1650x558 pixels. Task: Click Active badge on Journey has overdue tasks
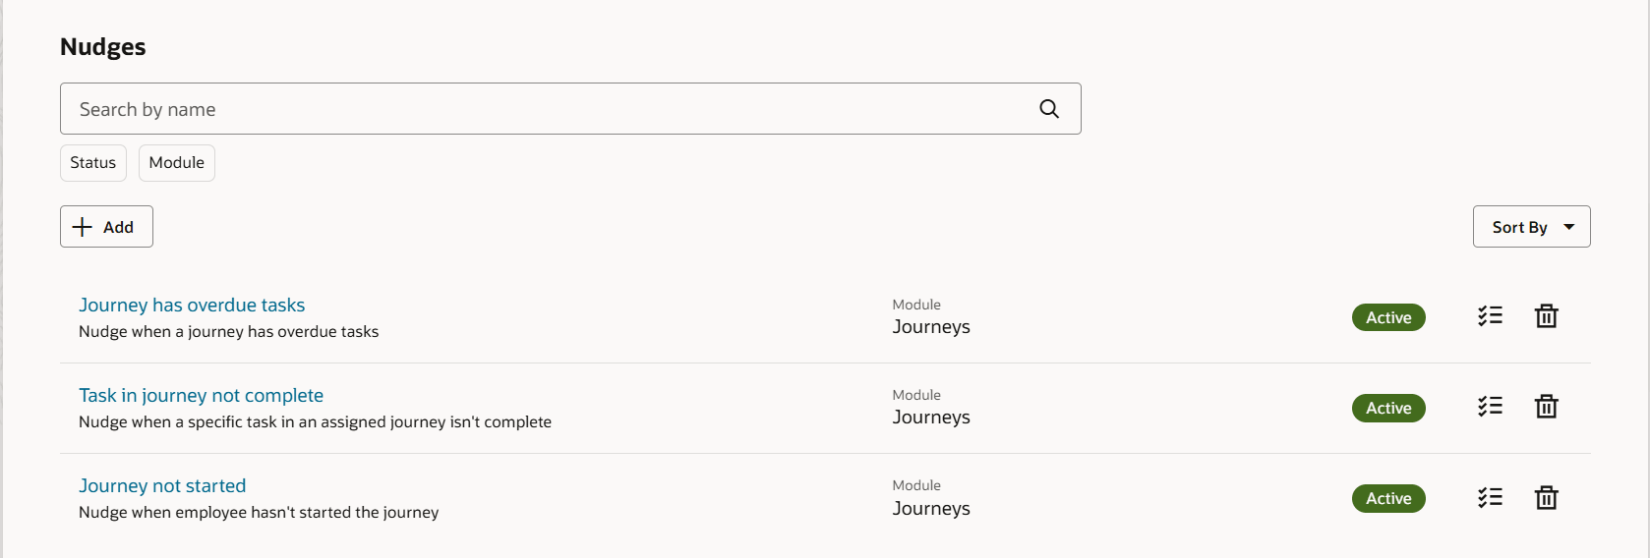(1388, 317)
